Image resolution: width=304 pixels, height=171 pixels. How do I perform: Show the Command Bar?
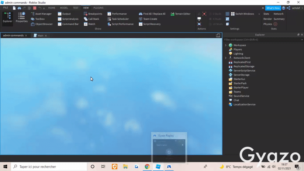point(68,24)
